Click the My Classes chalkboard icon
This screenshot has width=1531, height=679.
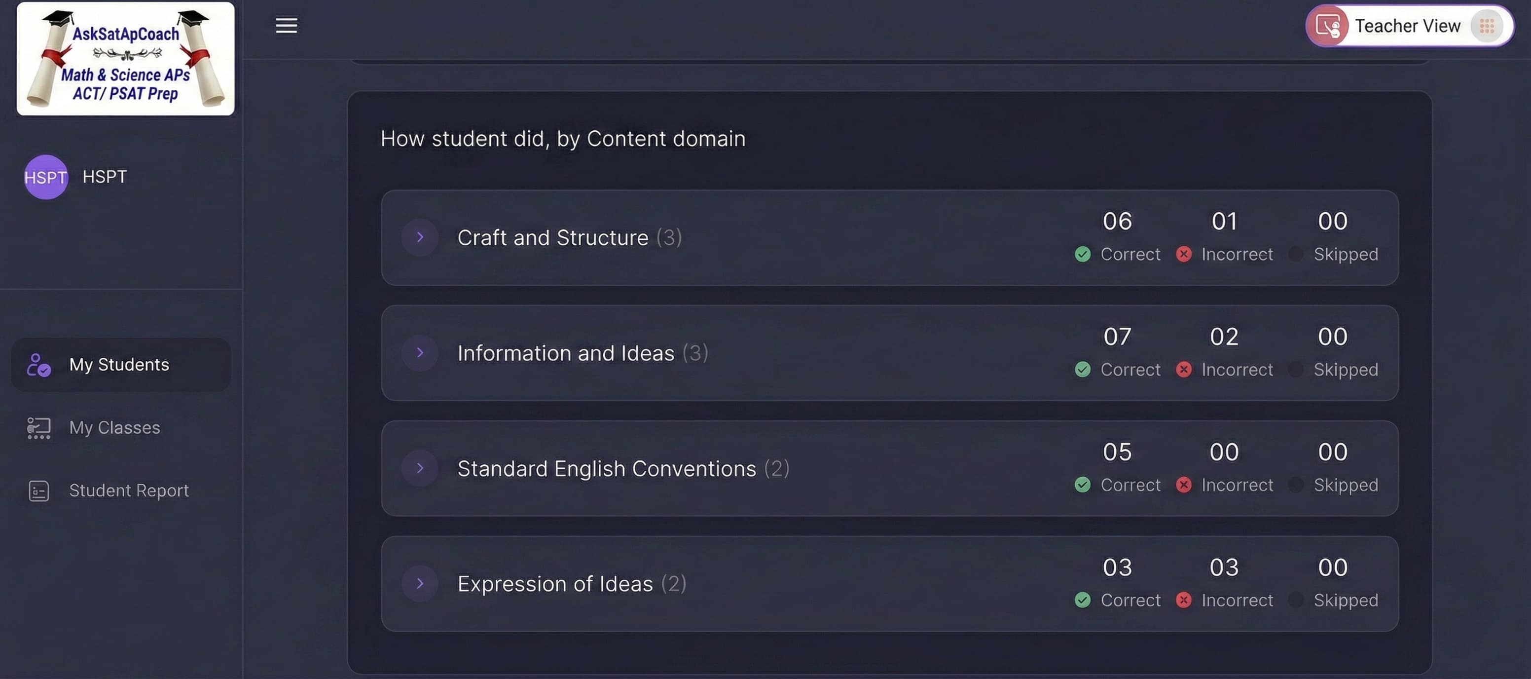click(x=38, y=427)
